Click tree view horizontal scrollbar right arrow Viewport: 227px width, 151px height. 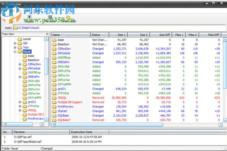42,124
